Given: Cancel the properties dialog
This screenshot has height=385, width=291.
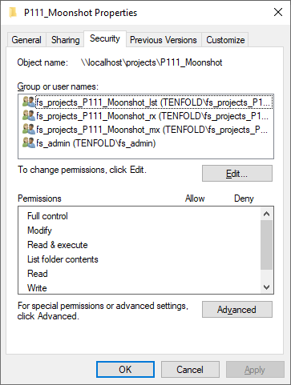Looking at the screenshot, I should 190,370.
